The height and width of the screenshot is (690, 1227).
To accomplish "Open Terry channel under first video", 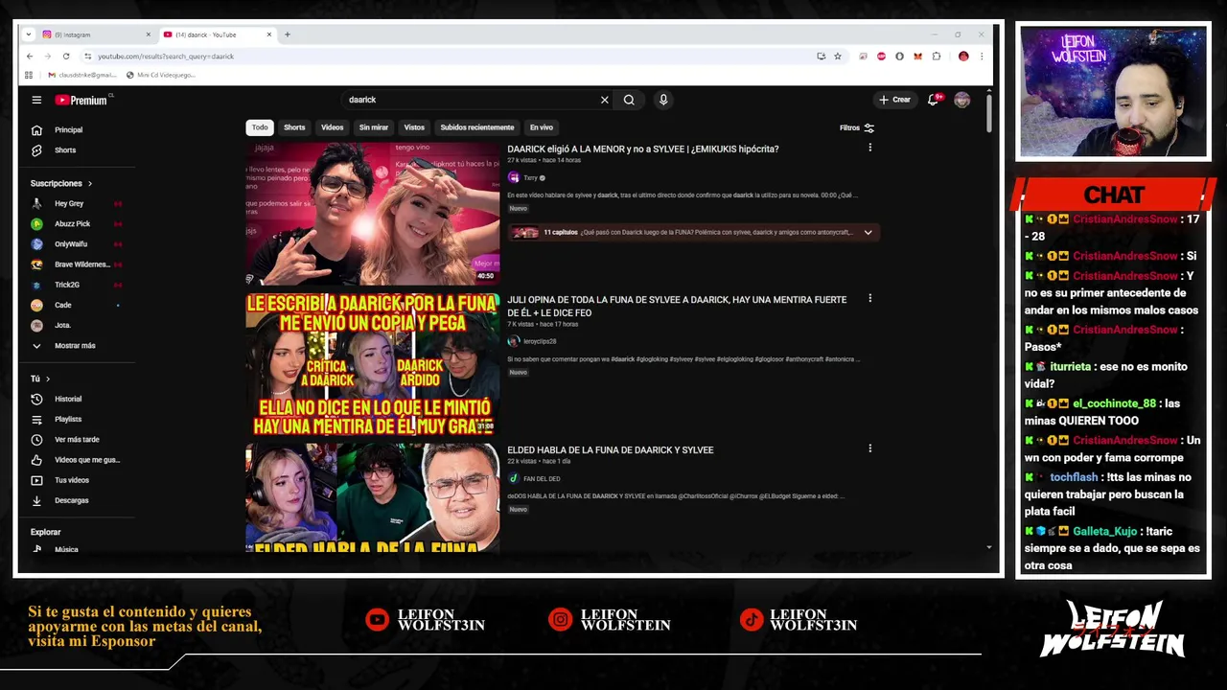I will (x=530, y=177).
